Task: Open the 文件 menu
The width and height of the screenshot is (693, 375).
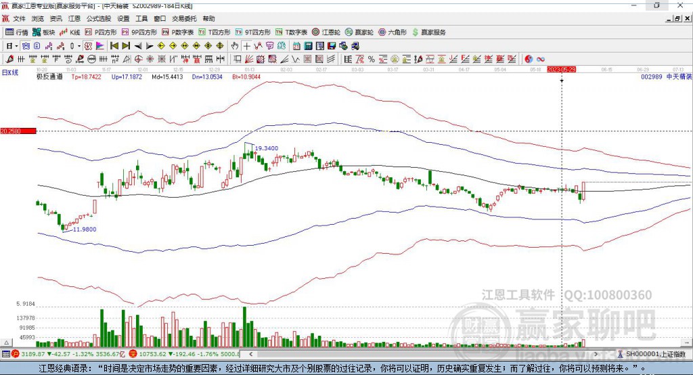Action: [19, 18]
